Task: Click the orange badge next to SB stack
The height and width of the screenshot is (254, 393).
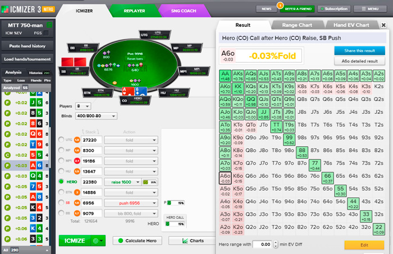Action: tap(77, 203)
